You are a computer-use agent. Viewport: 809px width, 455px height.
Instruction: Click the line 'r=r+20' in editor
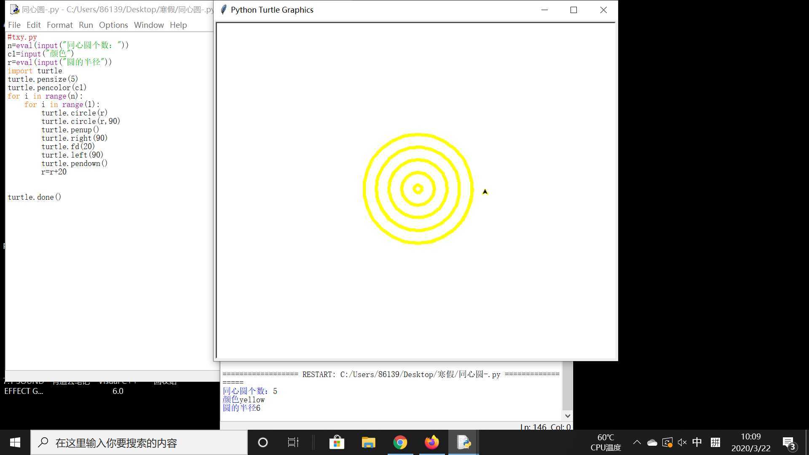pyautogui.click(x=54, y=172)
